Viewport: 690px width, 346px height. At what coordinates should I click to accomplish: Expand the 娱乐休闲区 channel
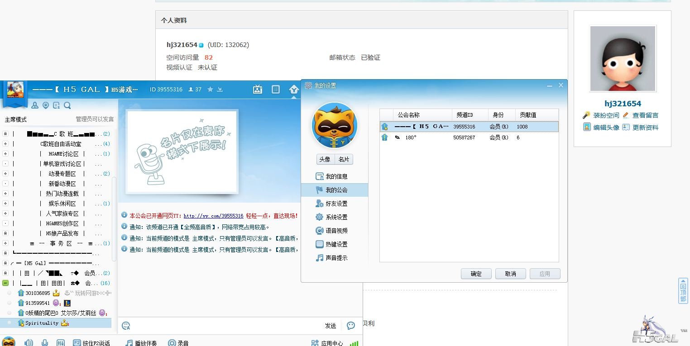(5, 204)
